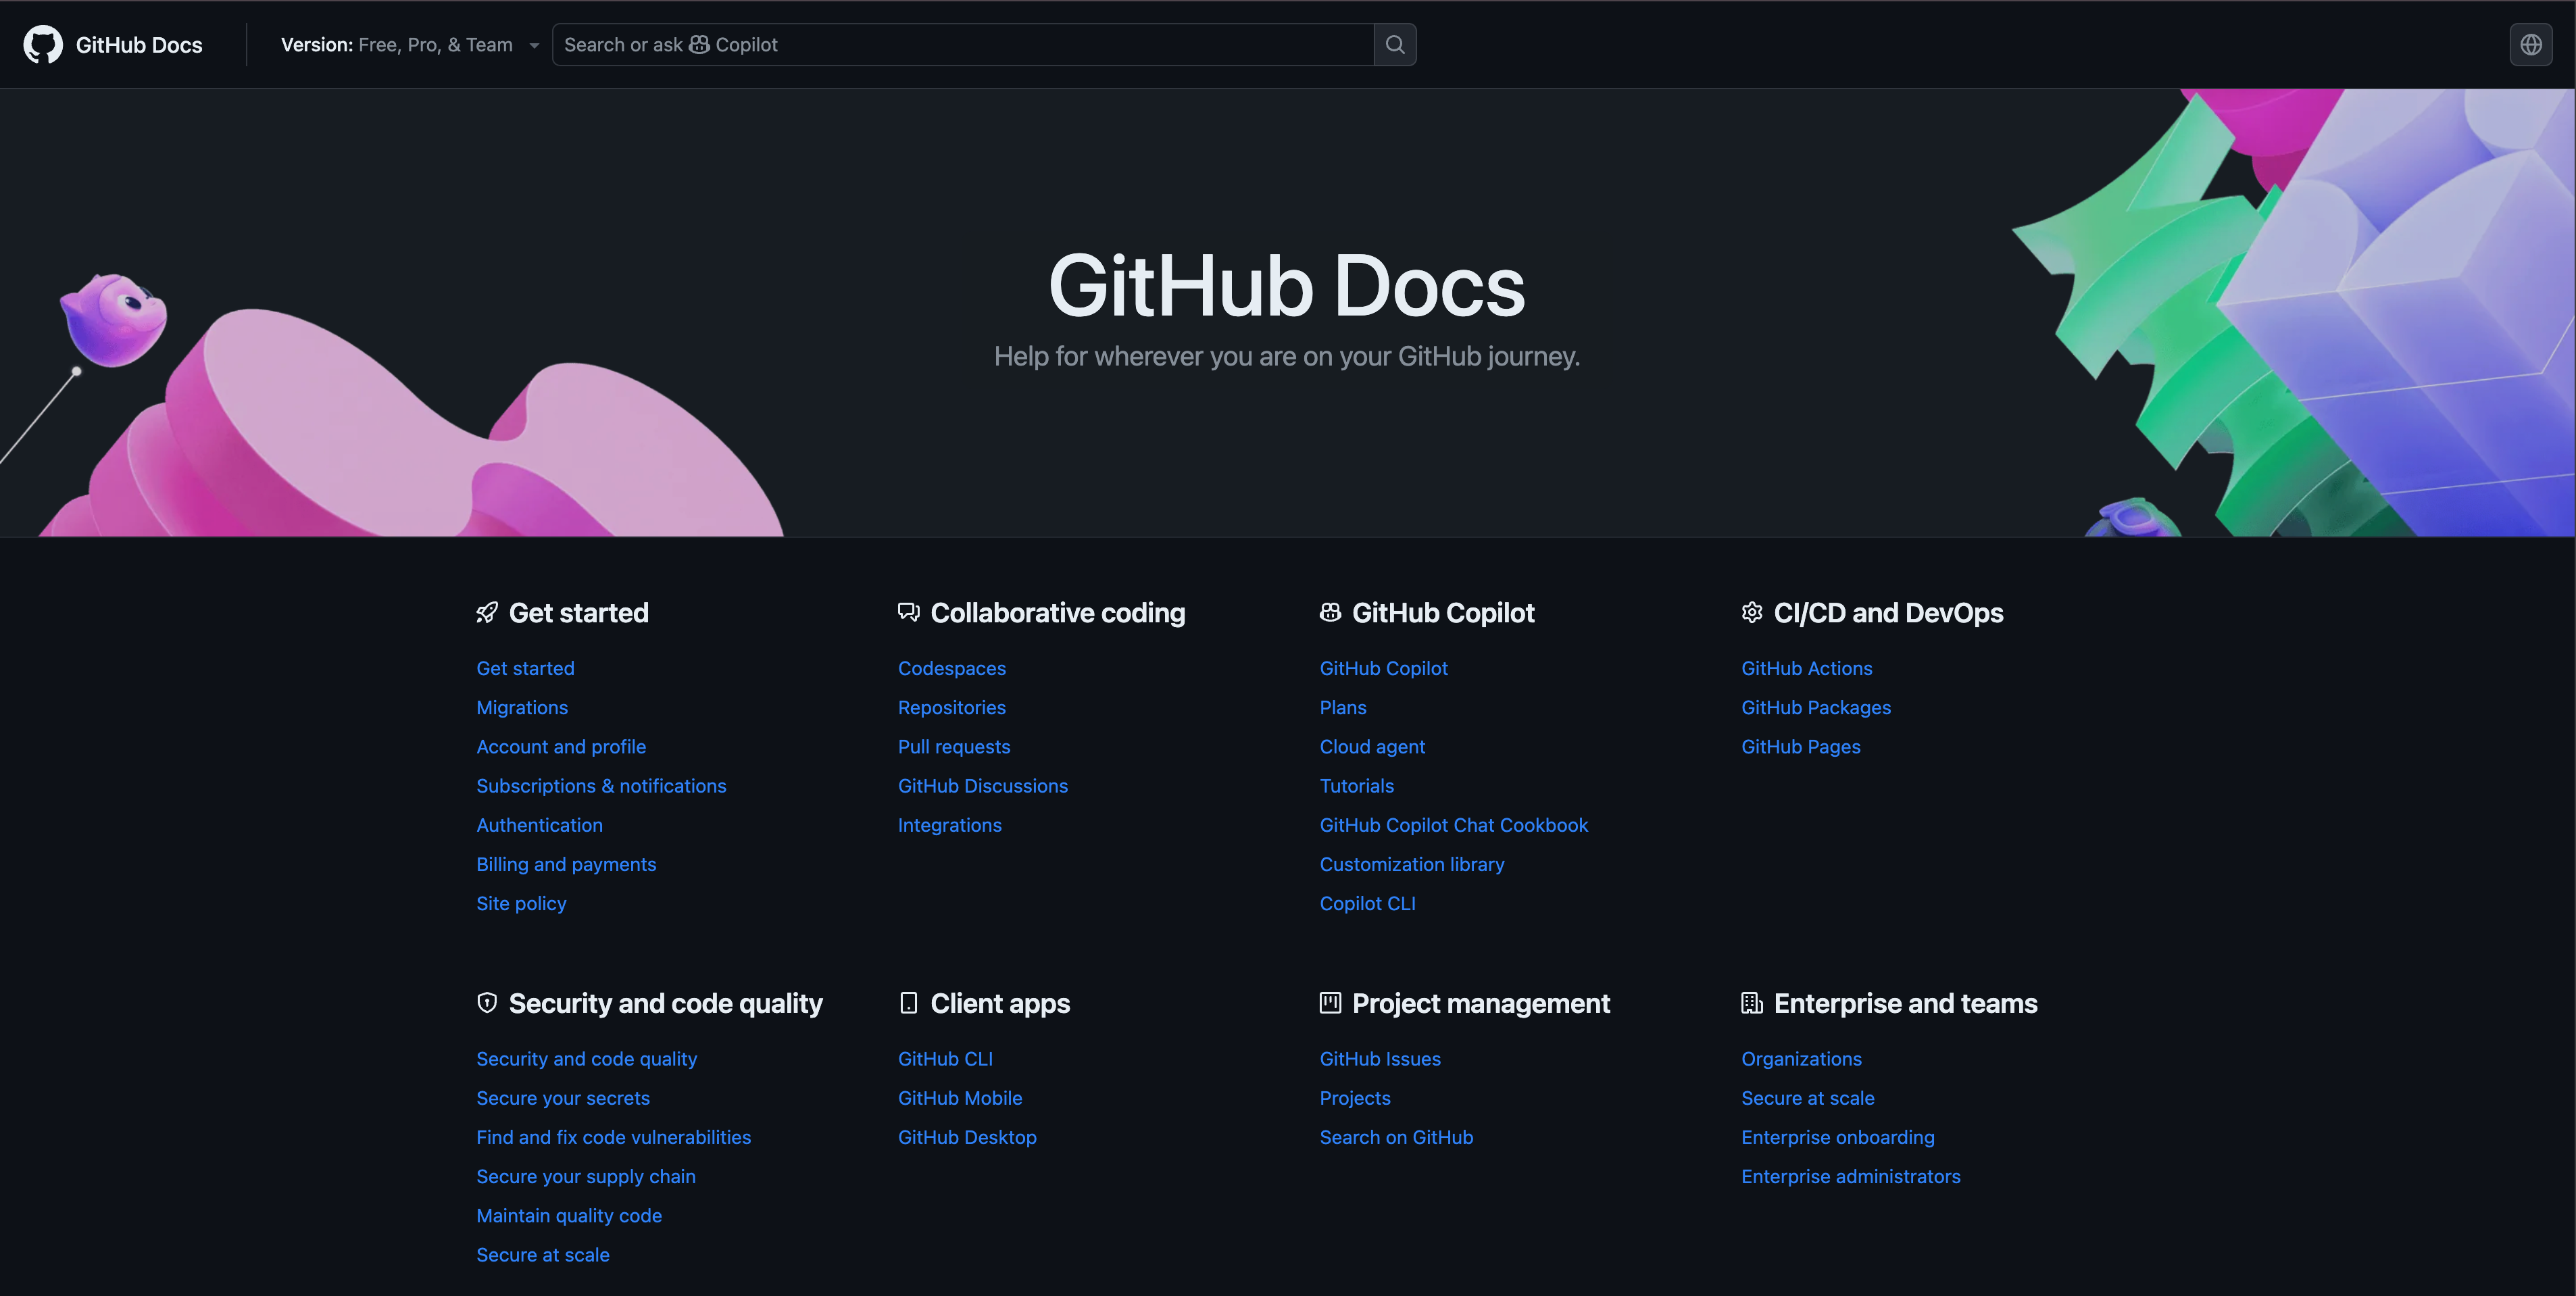This screenshot has height=1296, width=2576.
Task: Open the Repositories docs
Action: pyautogui.click(x=952, y=707)
